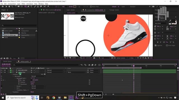Toggle the Size property stopwatch
This screenshot has height=100, width=179.
(19, 80)
